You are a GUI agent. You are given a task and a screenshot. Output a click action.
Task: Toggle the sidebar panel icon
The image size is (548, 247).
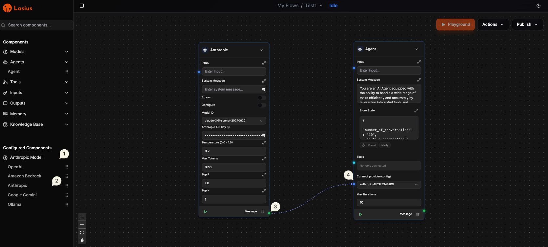[x=82, y=6]
